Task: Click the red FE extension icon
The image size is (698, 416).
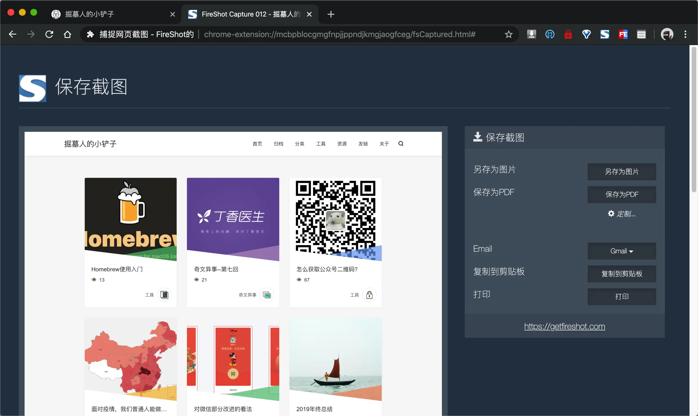Action: pyautogui.click(x=623, y=35)
